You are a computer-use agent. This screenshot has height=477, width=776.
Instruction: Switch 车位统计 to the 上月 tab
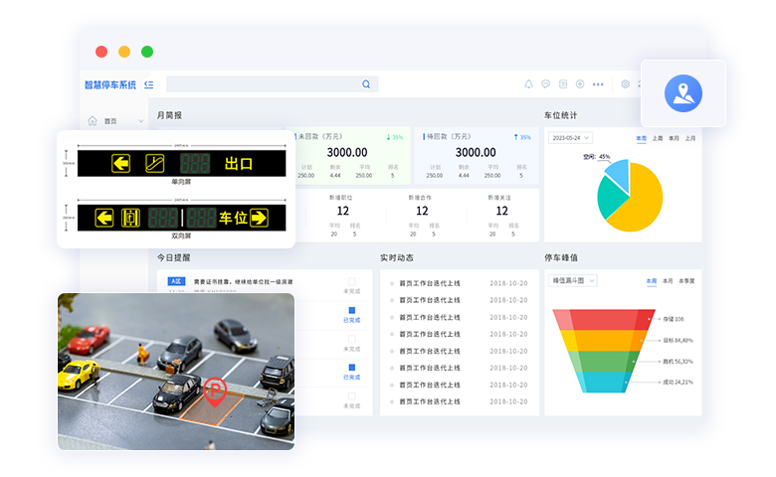tap(689, 138)
